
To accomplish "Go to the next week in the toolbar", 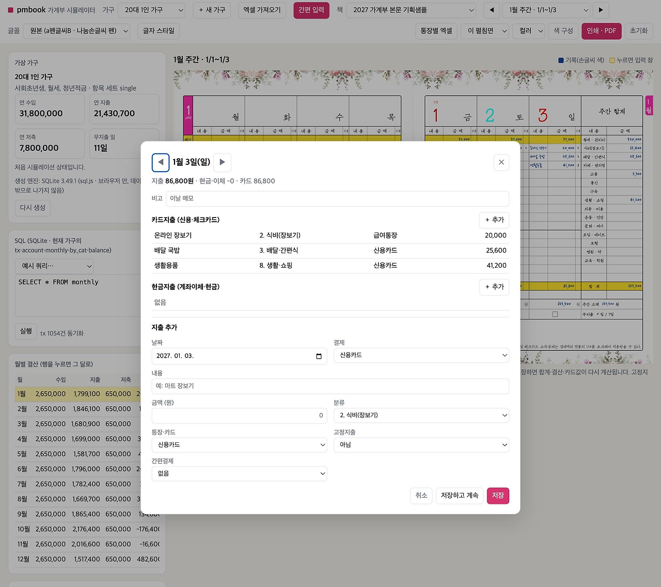I will 601,10.
